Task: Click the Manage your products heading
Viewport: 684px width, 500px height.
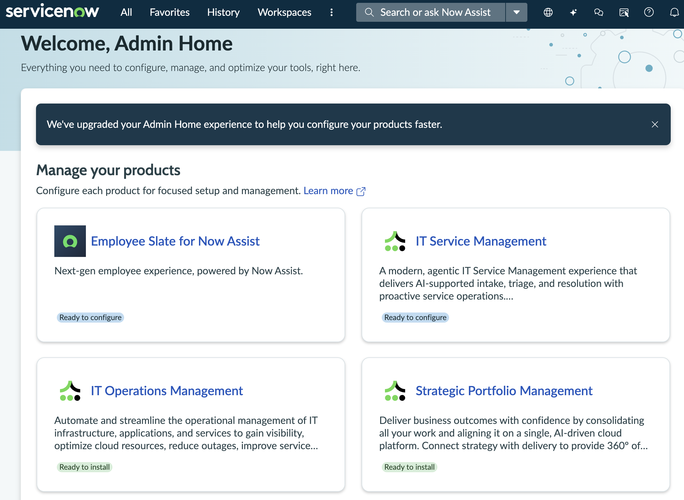Action: pos(108,170)
